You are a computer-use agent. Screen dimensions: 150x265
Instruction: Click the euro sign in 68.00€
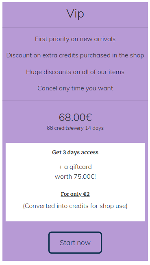[x=89, y=118]
